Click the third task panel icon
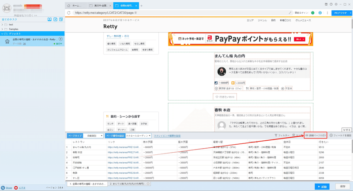Viewport: 353px width, 191px height. pos(61,19)
